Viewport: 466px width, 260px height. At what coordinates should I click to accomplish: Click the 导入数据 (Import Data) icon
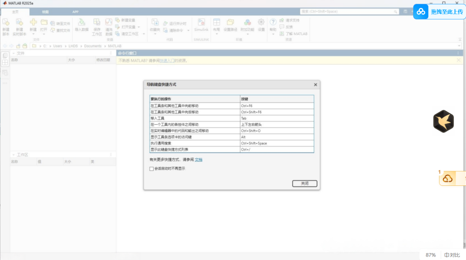[82, 22]
